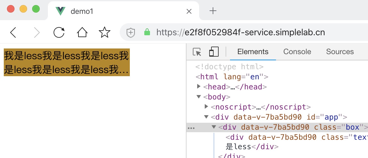Close the demo1 tab
Screen dimensions: 368x158
coord(189,11)
